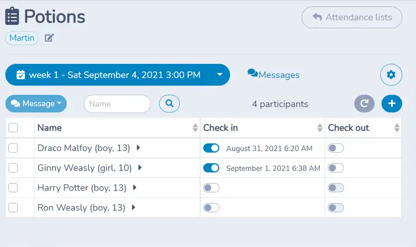Image resolution: width=416 pixels, height=247 pixels.
Task: Tick the Ron Weasly checkbox
Action: click(13, 207)
